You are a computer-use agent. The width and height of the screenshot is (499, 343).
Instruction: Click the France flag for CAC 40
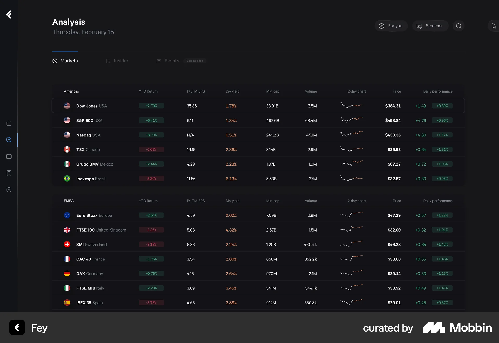pos(67,259)
